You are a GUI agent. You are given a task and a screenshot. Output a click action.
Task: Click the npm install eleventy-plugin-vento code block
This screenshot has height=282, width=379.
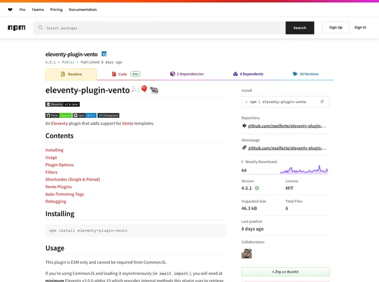(x=136, y=231)
